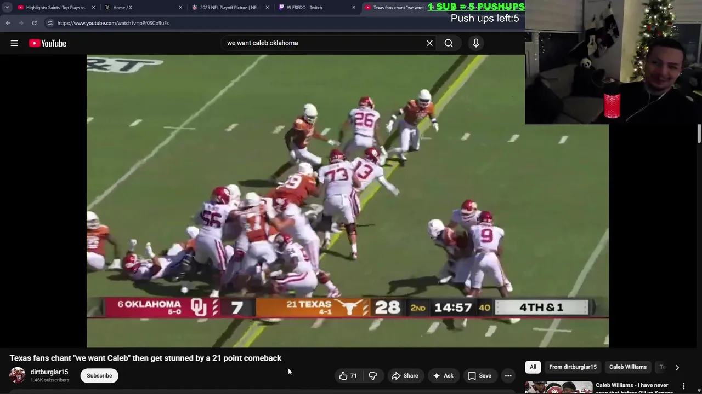Select the All filter chip

point(533,367)
